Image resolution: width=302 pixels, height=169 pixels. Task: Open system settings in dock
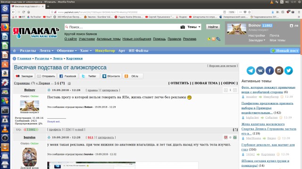pos(5,83)
